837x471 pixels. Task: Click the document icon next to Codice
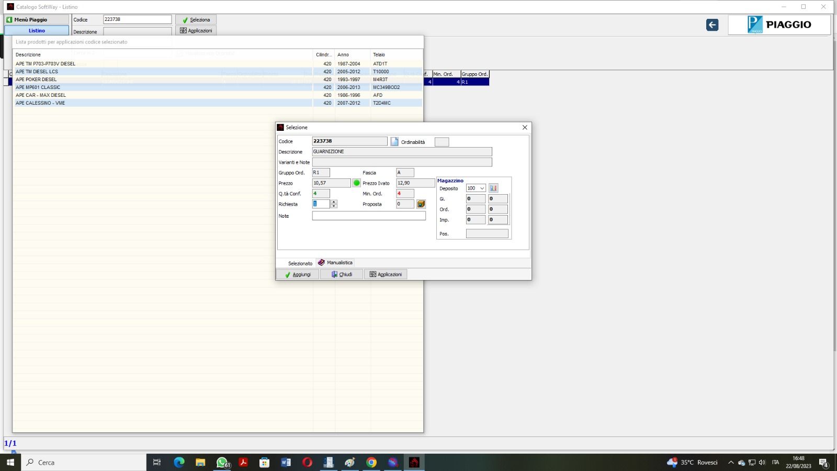394,141
